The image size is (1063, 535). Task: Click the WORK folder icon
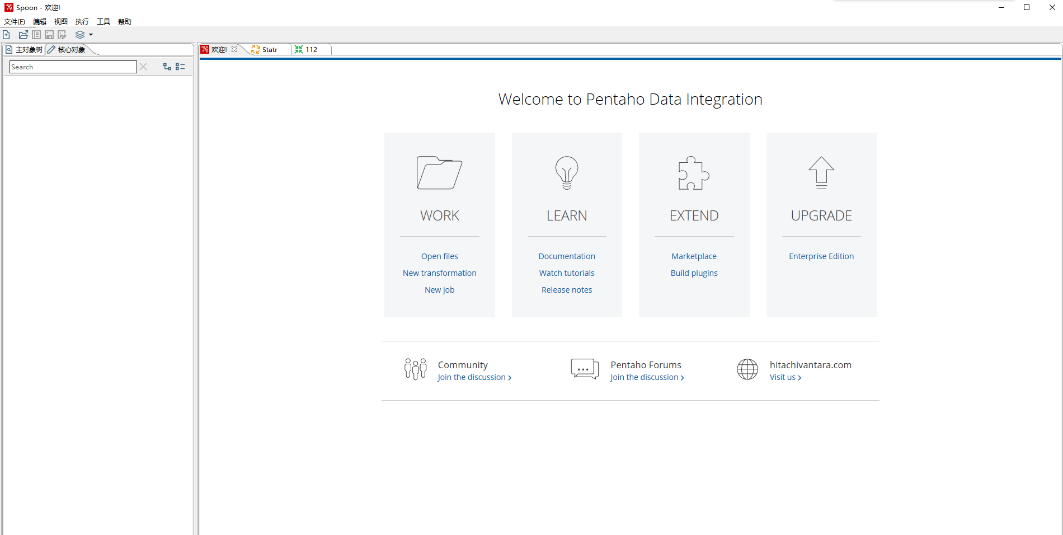pos(439,172)
